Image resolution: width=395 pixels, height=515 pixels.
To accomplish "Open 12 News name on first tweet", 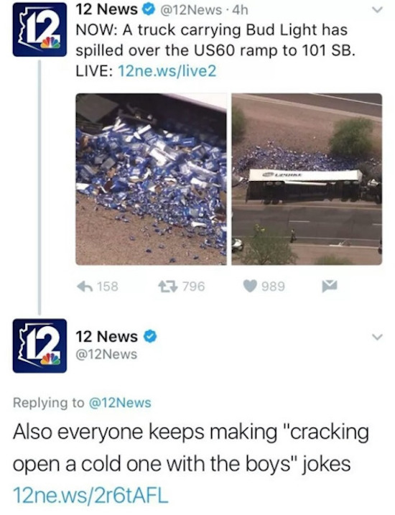I will pos(107,9).
